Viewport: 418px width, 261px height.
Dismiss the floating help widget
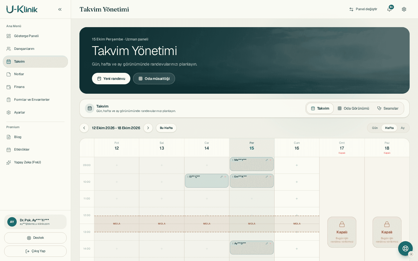pos(411,254)
